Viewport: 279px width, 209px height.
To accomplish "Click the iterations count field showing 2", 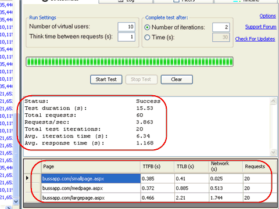I will click(x=221, y=27).
